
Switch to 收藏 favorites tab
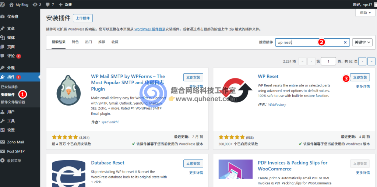115,42
